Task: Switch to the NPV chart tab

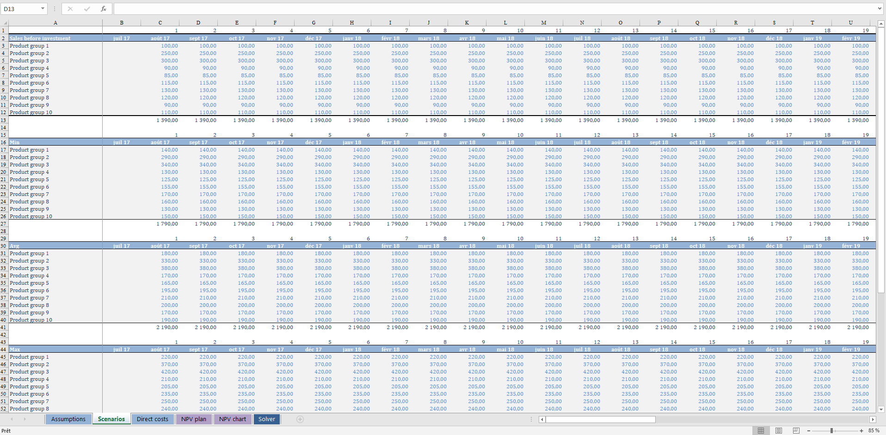Action: 233,419
